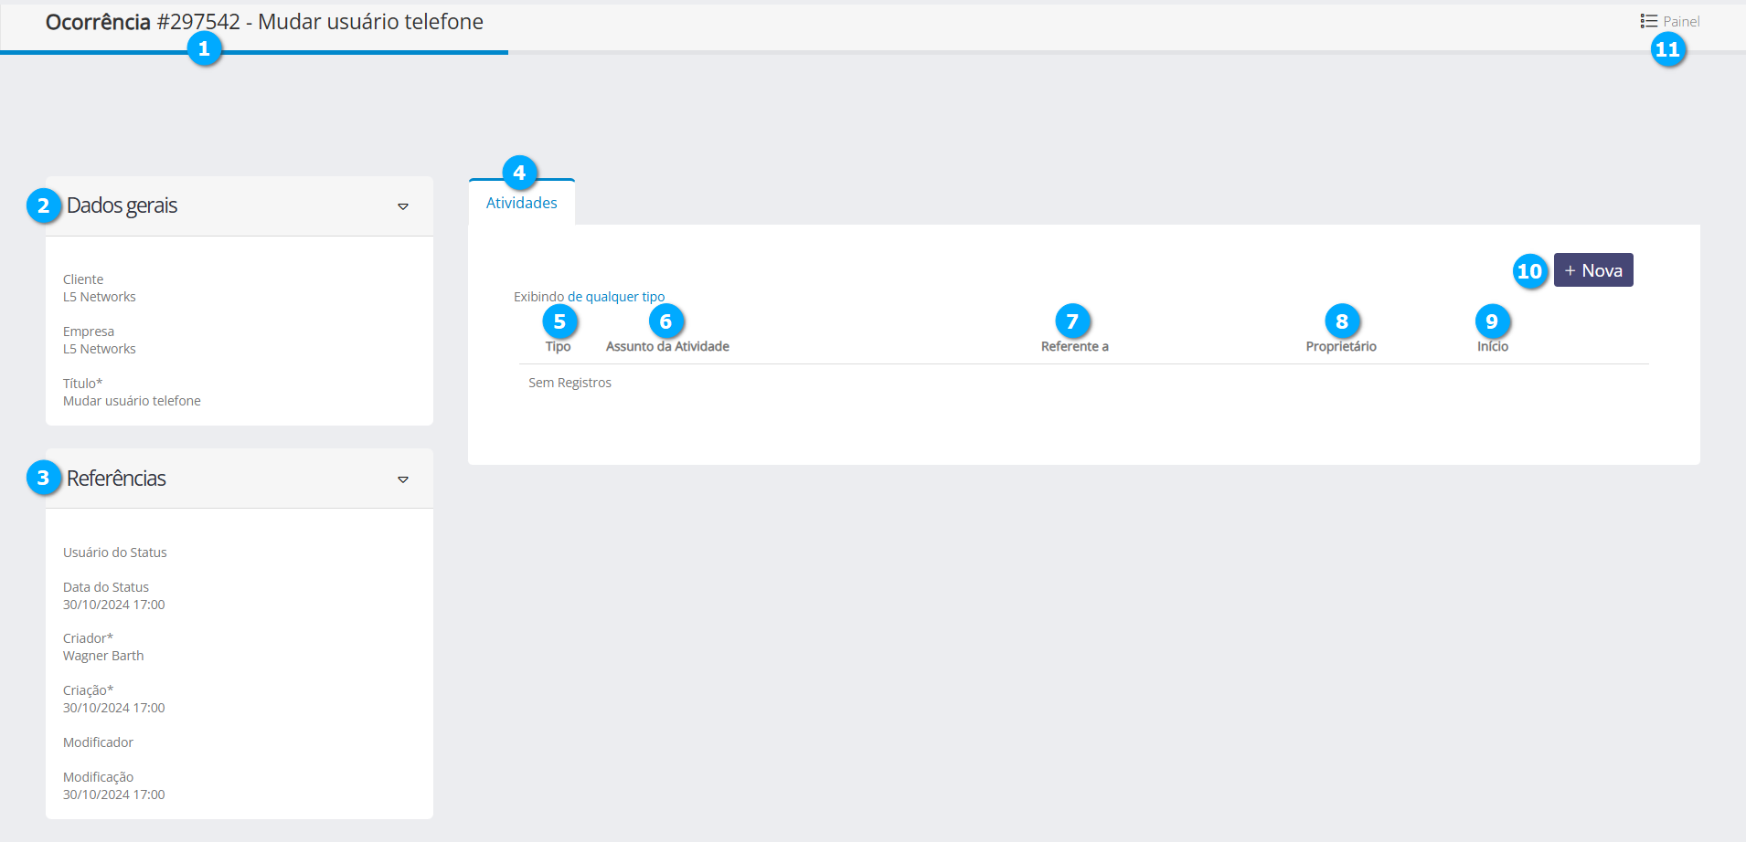The image size is (1746, 842).
Task: Click badge 4 above the Atividades tab
Action: click(519, 173)
